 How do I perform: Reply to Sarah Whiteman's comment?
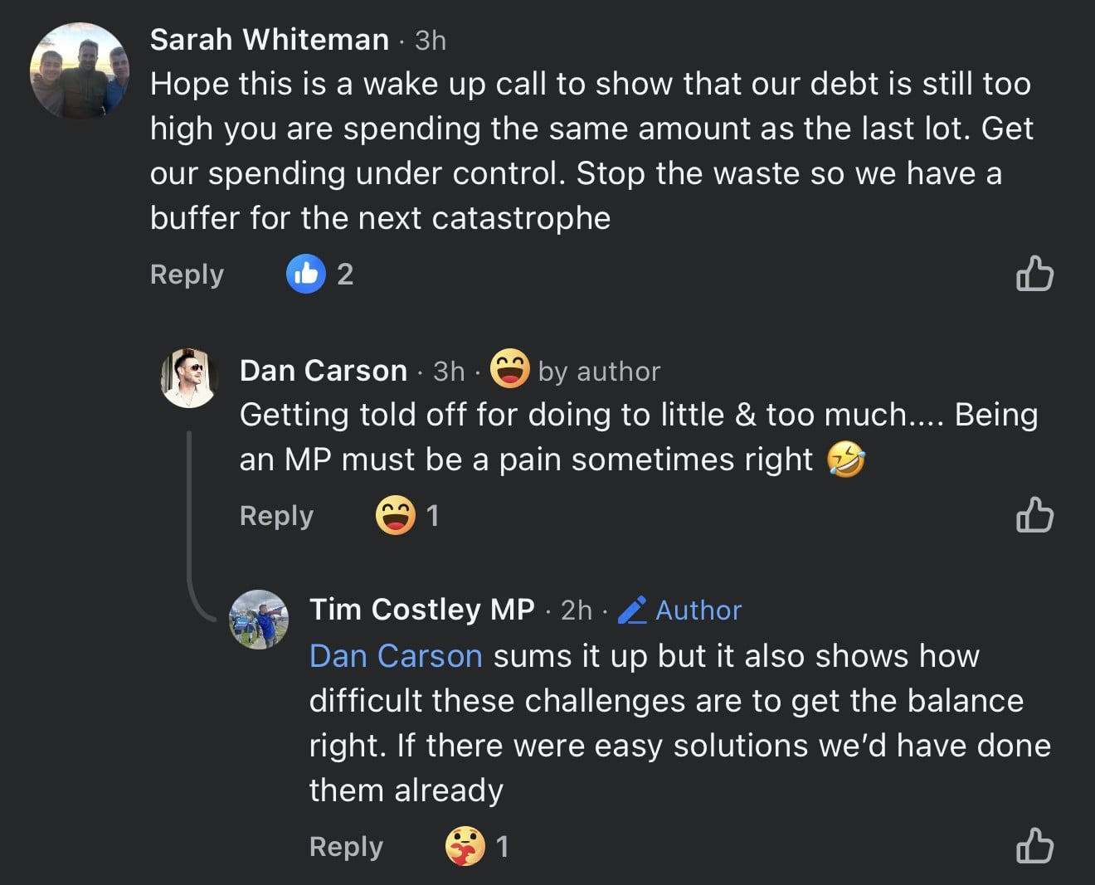pos(187,275)
